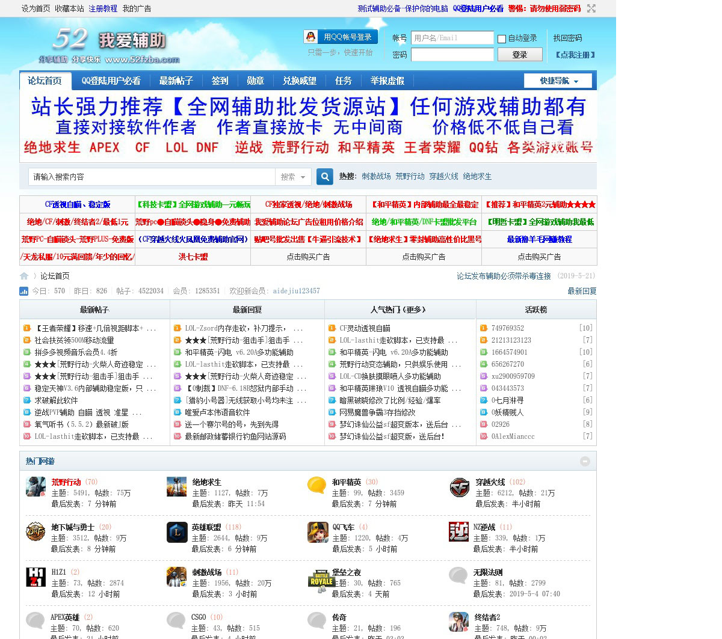Open the 绝地求生 forum icon
Screen dimensions: 722x639
pyautogui.click(x=176, y=486)
